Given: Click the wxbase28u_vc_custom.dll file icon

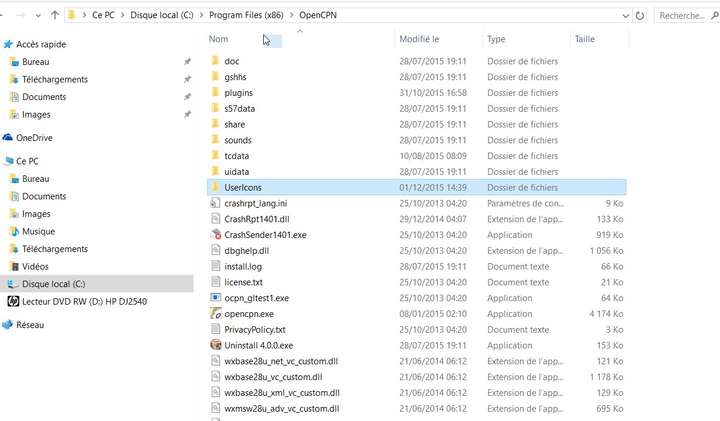Looking at the screenshot, I should [215, 377].
